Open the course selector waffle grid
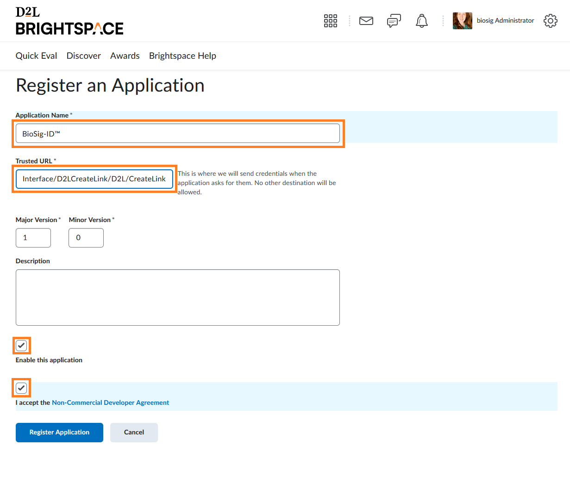 click(331, 21)
